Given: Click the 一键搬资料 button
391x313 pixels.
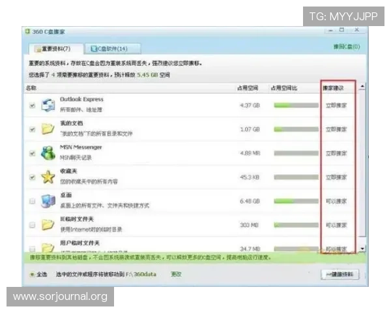Looking at the screenshot, I should pos(340,275).
